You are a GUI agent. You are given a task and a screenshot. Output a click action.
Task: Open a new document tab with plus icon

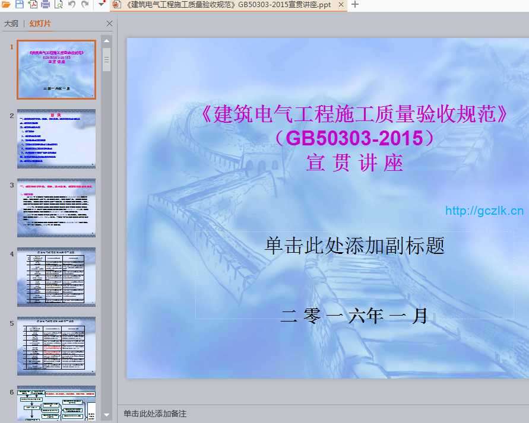coord(355,5)
